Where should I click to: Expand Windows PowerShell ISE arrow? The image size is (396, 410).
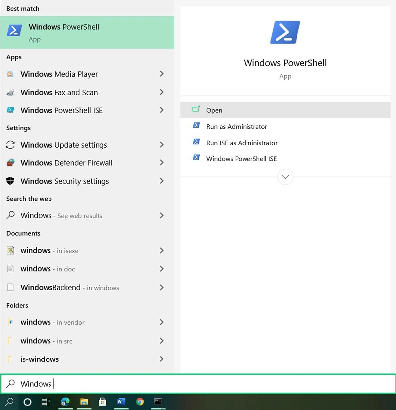(x=162, y=110)
